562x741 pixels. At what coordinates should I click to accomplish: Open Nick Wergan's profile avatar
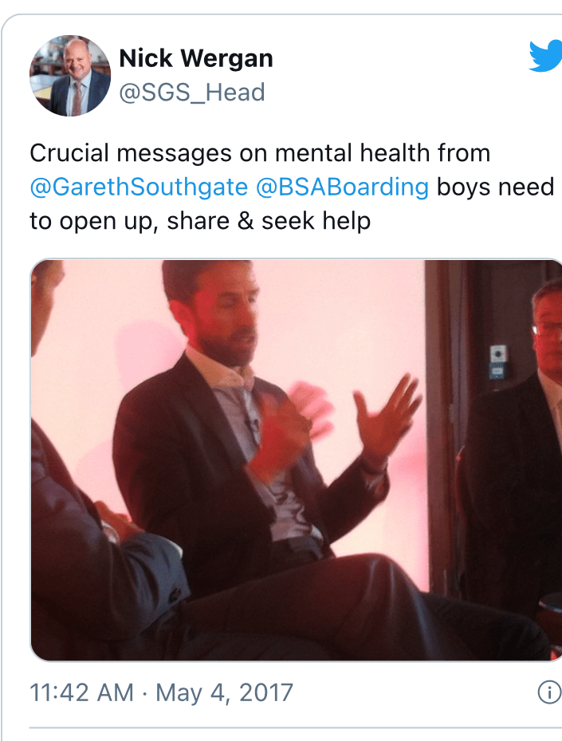click(x=70, y=76)
